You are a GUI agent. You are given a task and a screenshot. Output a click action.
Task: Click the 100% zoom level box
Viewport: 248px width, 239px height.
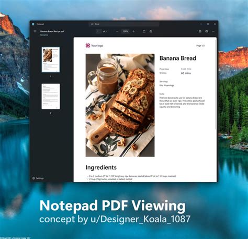pyautogui.click(x=126, y=31)
